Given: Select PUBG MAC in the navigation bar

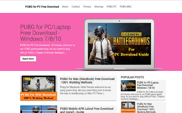Looking at the screenshot, I should 126,7.
